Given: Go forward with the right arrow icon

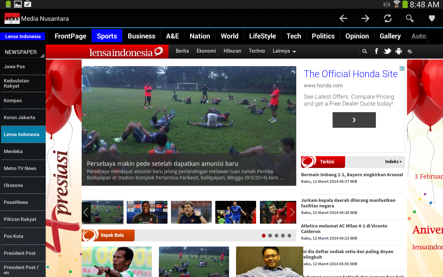Looking at the screenshot, I should [365, 18].
